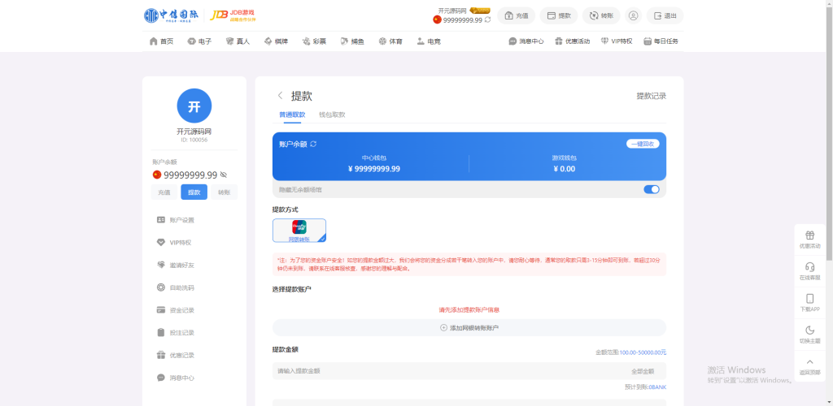The width and height of the screenshot is (833, 406).
Task: Open the 捕鱼 fishing menu
Action: pos(352,41)
